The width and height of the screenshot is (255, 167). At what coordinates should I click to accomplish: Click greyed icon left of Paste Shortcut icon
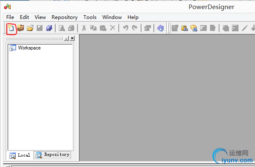click(175, 28)
